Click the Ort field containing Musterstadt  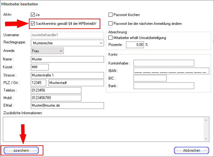click(76, 83)
